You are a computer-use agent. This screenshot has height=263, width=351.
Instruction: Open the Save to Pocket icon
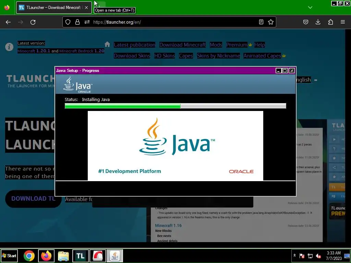[x=305, y=22]
